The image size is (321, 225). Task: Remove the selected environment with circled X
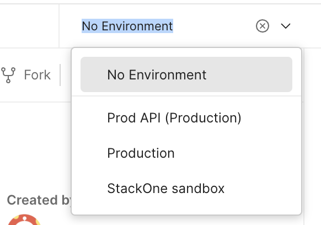pos(262,26)
